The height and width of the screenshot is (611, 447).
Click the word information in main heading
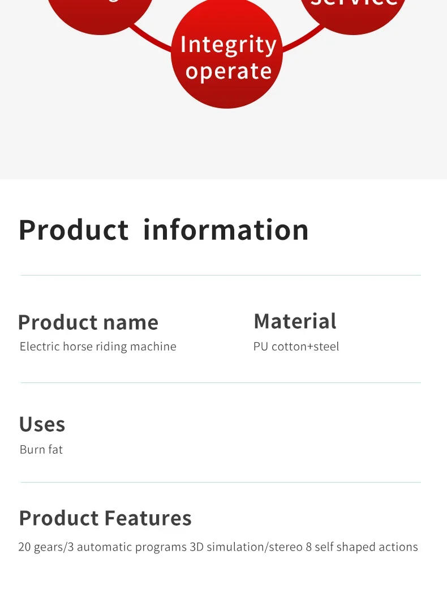(226, 230)
